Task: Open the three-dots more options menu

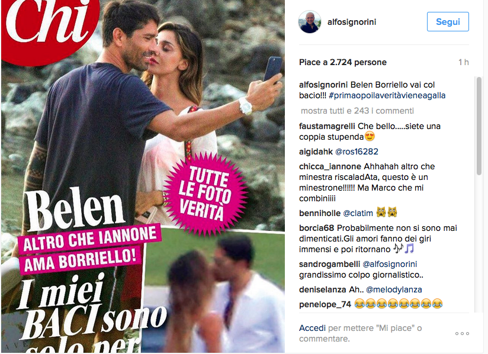Action: (x=462, y=333)
